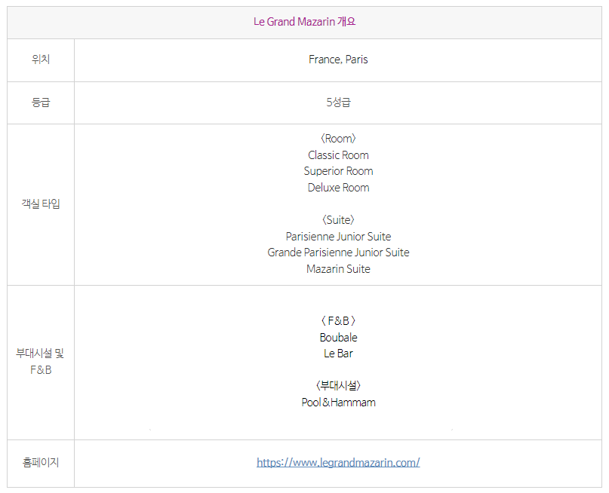Open the legrandmazarin.com homepage link
The width and height of the screenshot is (609, 493).
pos(338,462)
